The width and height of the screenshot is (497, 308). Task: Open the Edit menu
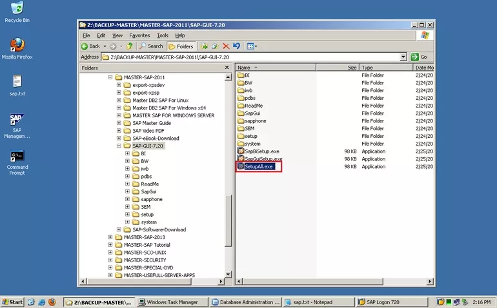101,35
